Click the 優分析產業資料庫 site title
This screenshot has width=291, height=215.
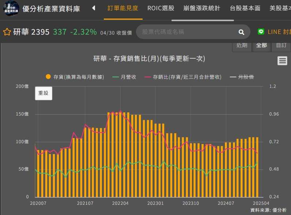[x=51, y=9]
